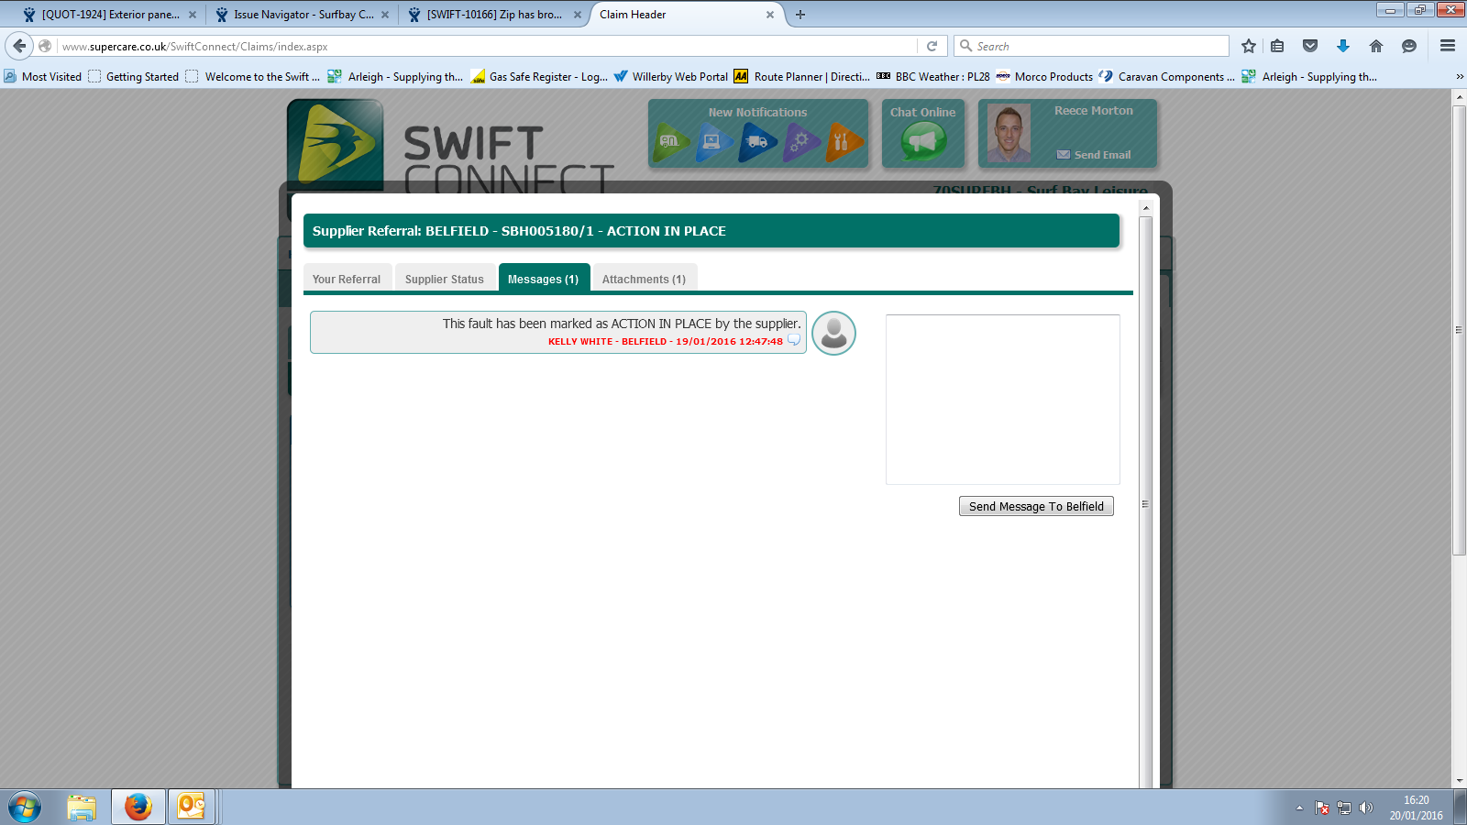
Task: Click the Swift Connect swallow logo
Action: pos(336,143)
